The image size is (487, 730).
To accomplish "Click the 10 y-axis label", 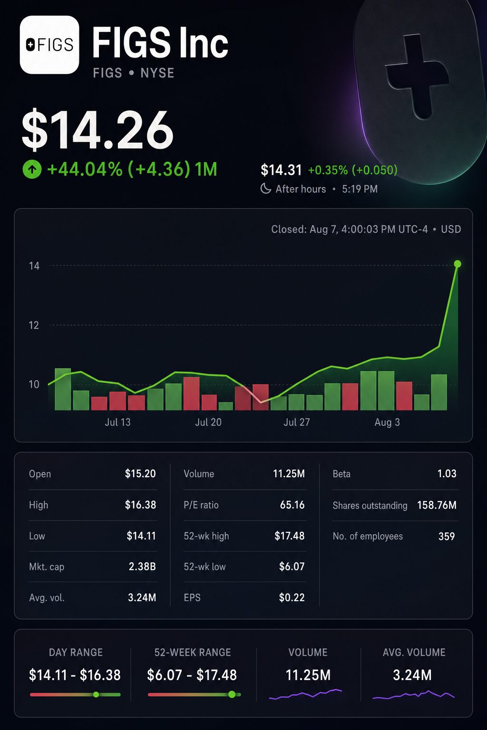I will (x=34, y=384).
